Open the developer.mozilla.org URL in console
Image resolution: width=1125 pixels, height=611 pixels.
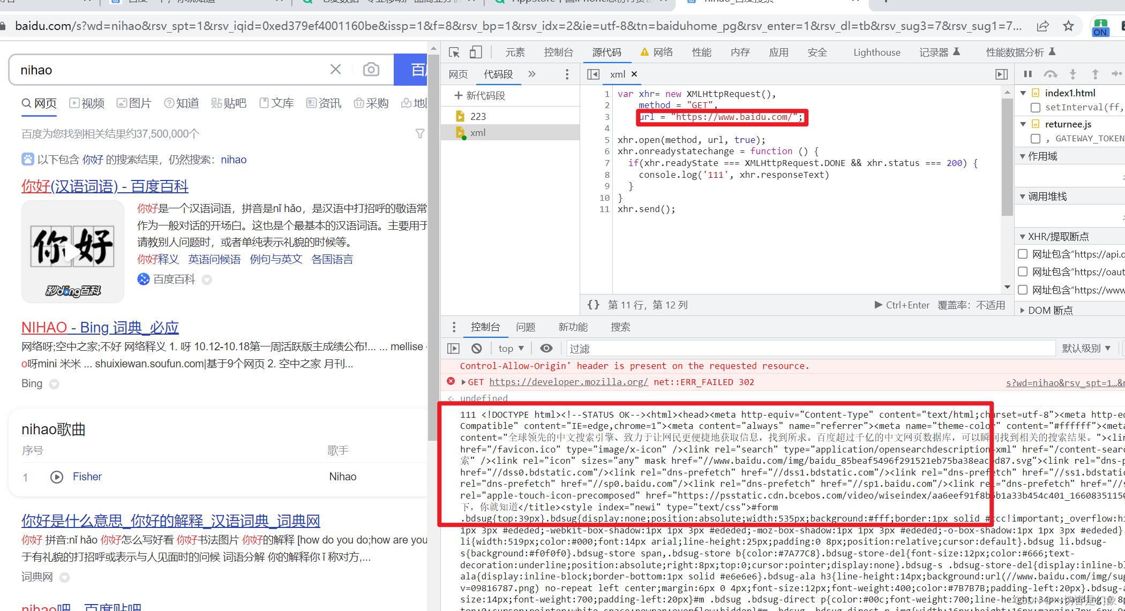coord(568,382)
